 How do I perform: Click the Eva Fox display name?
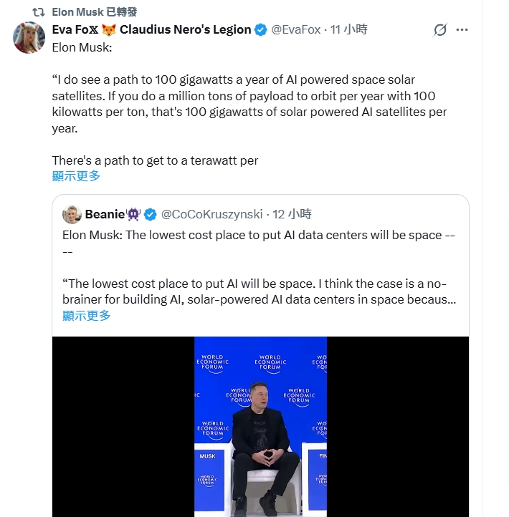tap(75, 29)
